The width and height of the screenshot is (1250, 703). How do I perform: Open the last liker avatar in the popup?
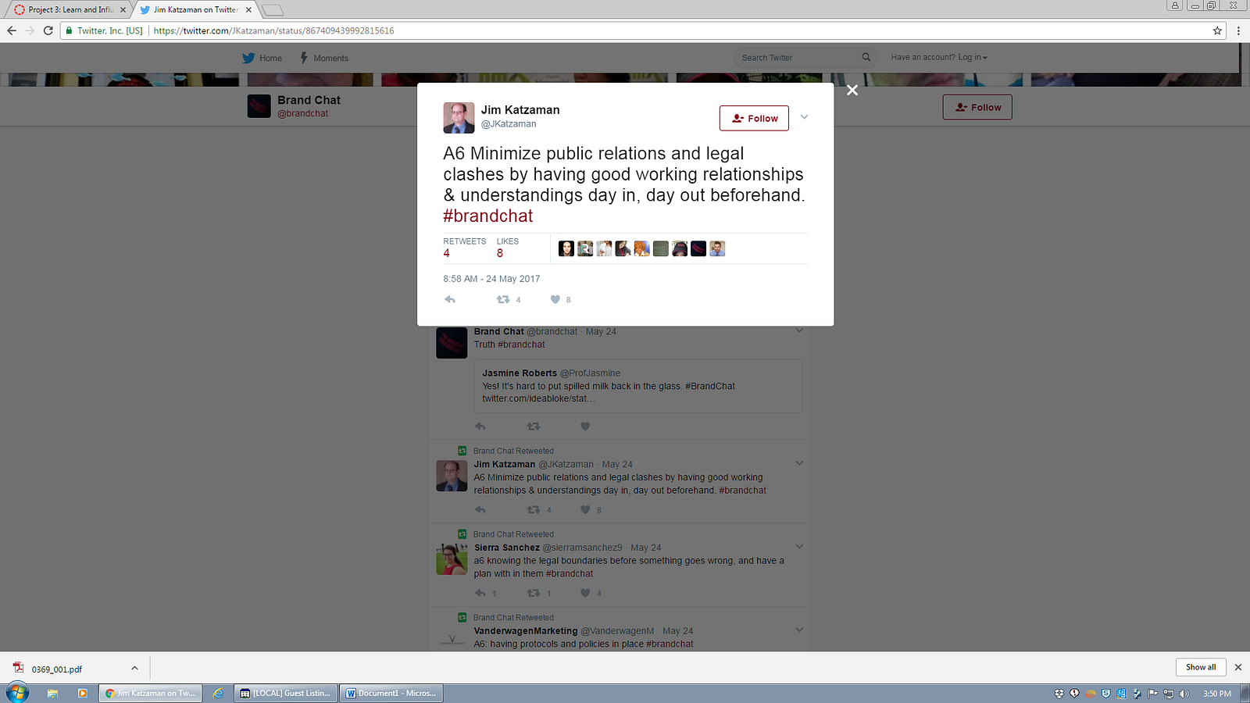tap(717, 248)
